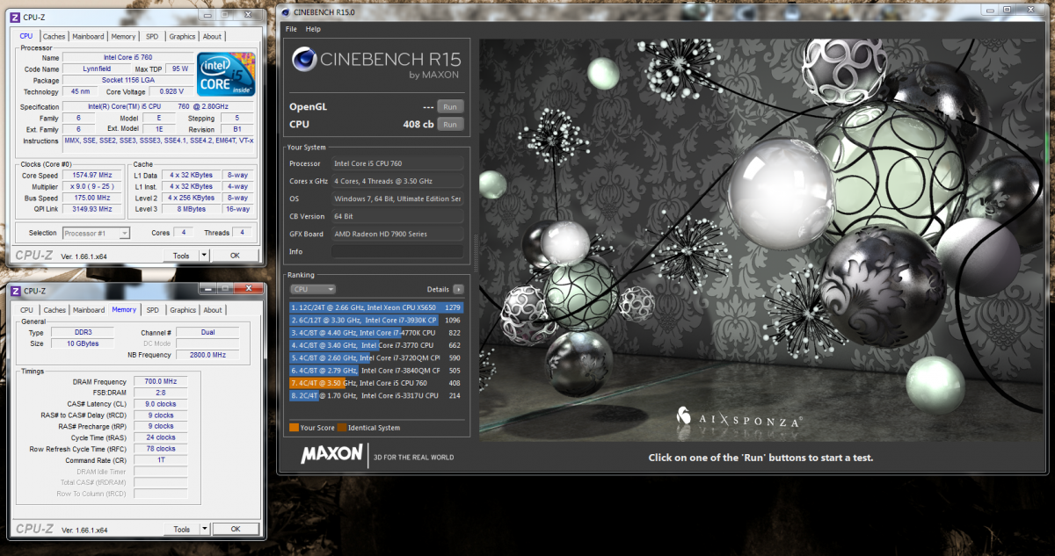This screenshot has width=1055, height=556.
Task: Open the Ranking CPU dropdown in Cinebench
Action: 312,289
